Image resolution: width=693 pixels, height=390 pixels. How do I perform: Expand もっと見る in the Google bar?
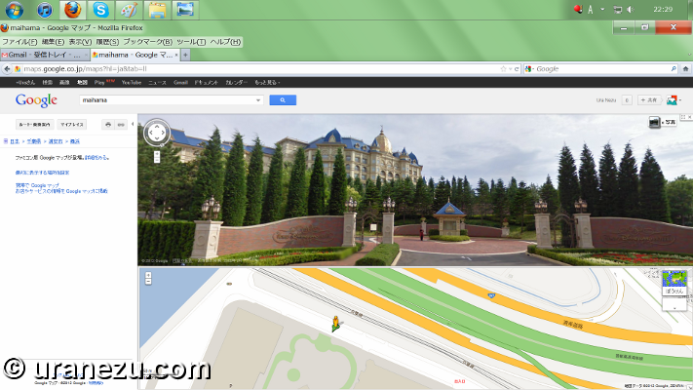[x=267, y=82]
